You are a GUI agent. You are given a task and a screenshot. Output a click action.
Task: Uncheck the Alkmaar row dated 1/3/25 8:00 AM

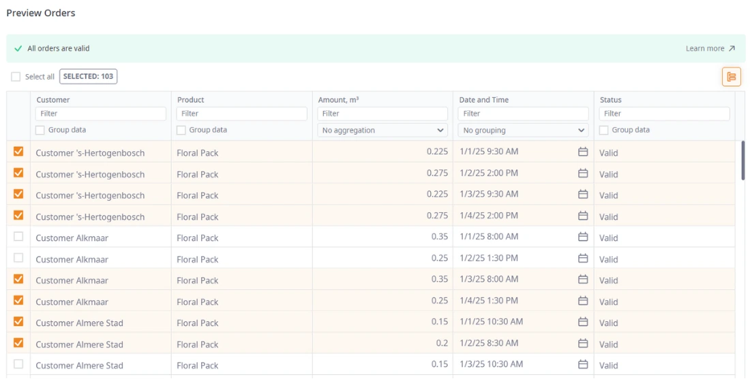point(18,279)
